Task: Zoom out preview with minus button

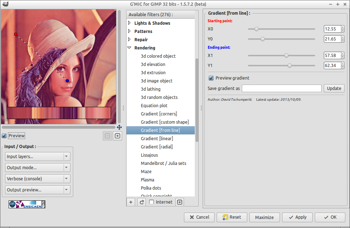Action: coord(107,136)
